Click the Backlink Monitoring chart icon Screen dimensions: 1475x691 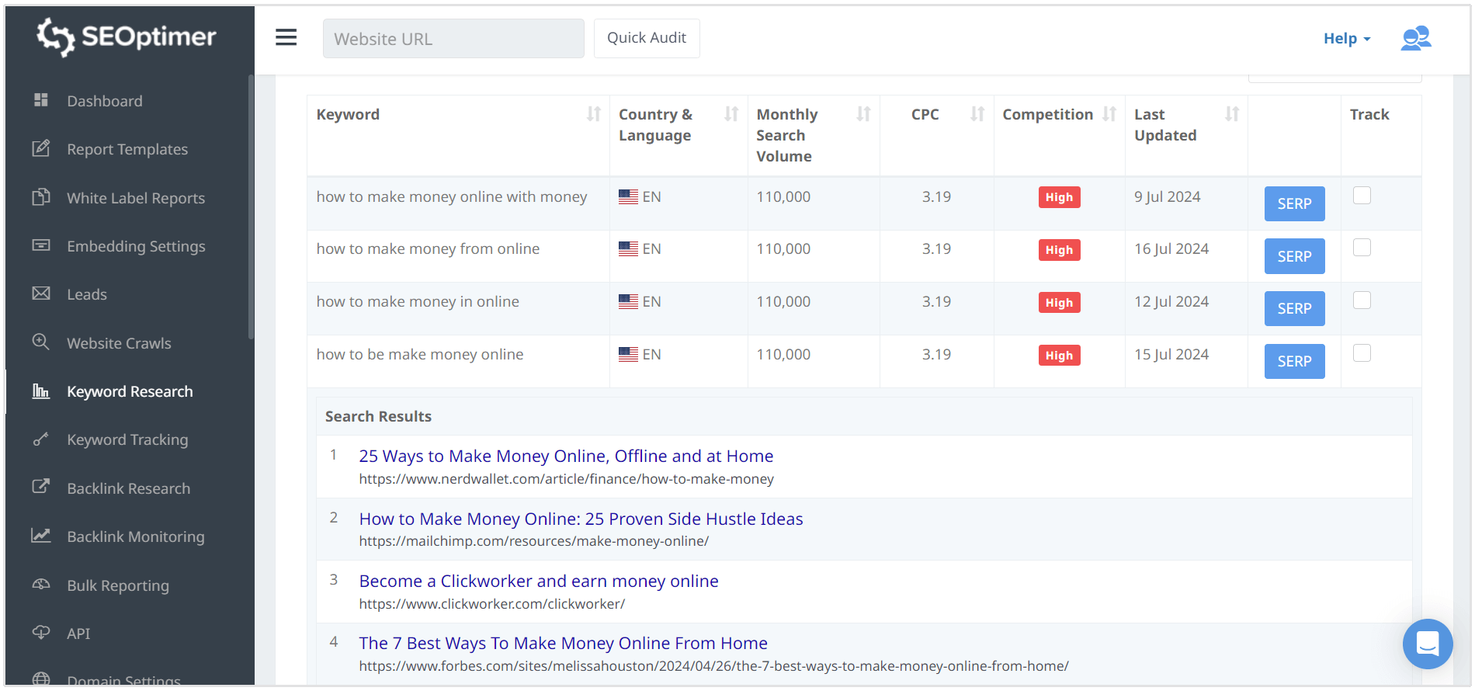click(41, 536)
